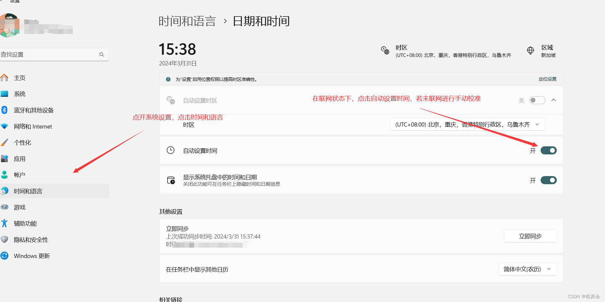605x302 pixels.
Task: Click the Gaming controller icon
Action: click(x=4, y=207)
